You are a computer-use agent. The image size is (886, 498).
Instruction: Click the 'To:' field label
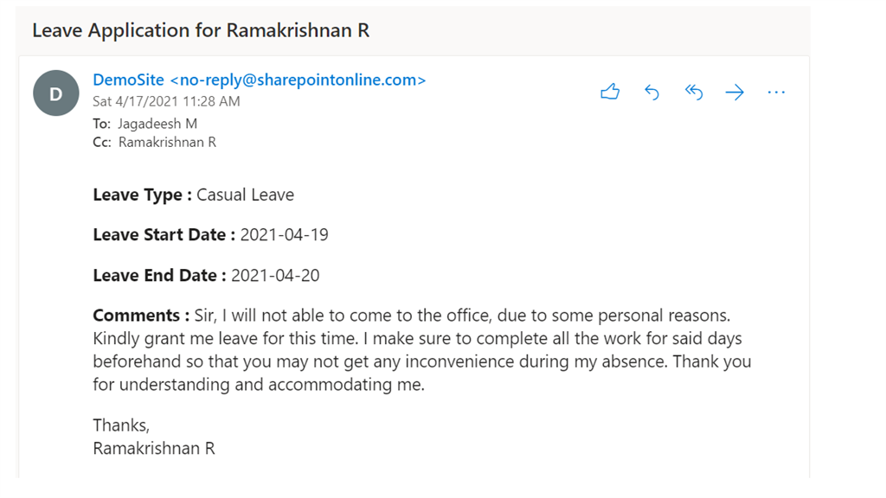tap(99, 124)
